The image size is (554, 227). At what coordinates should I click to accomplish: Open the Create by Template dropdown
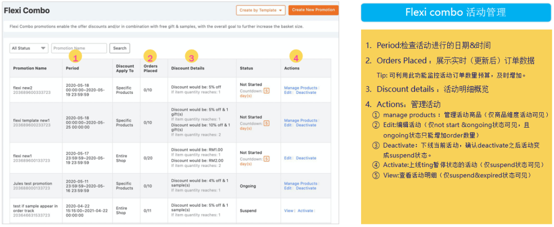pyautogui.click(x=261, y=10)
